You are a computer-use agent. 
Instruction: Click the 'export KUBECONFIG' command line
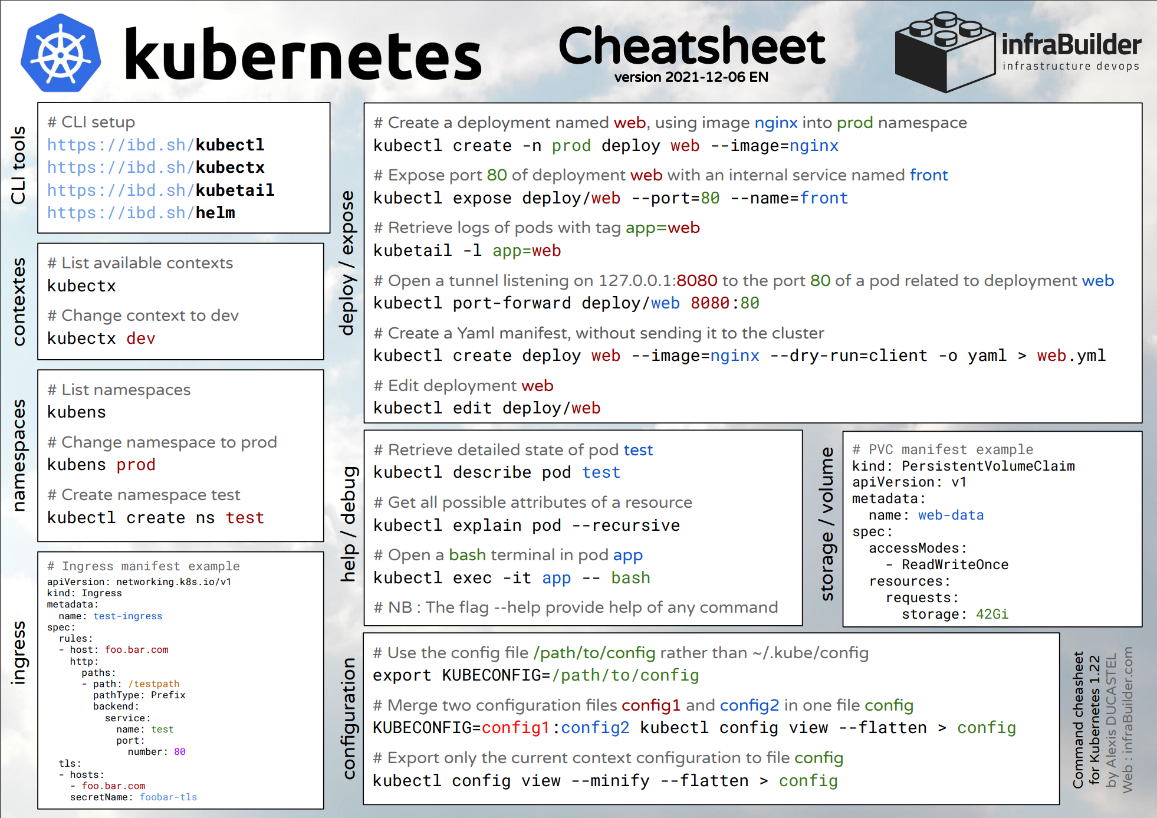point(535,675)
